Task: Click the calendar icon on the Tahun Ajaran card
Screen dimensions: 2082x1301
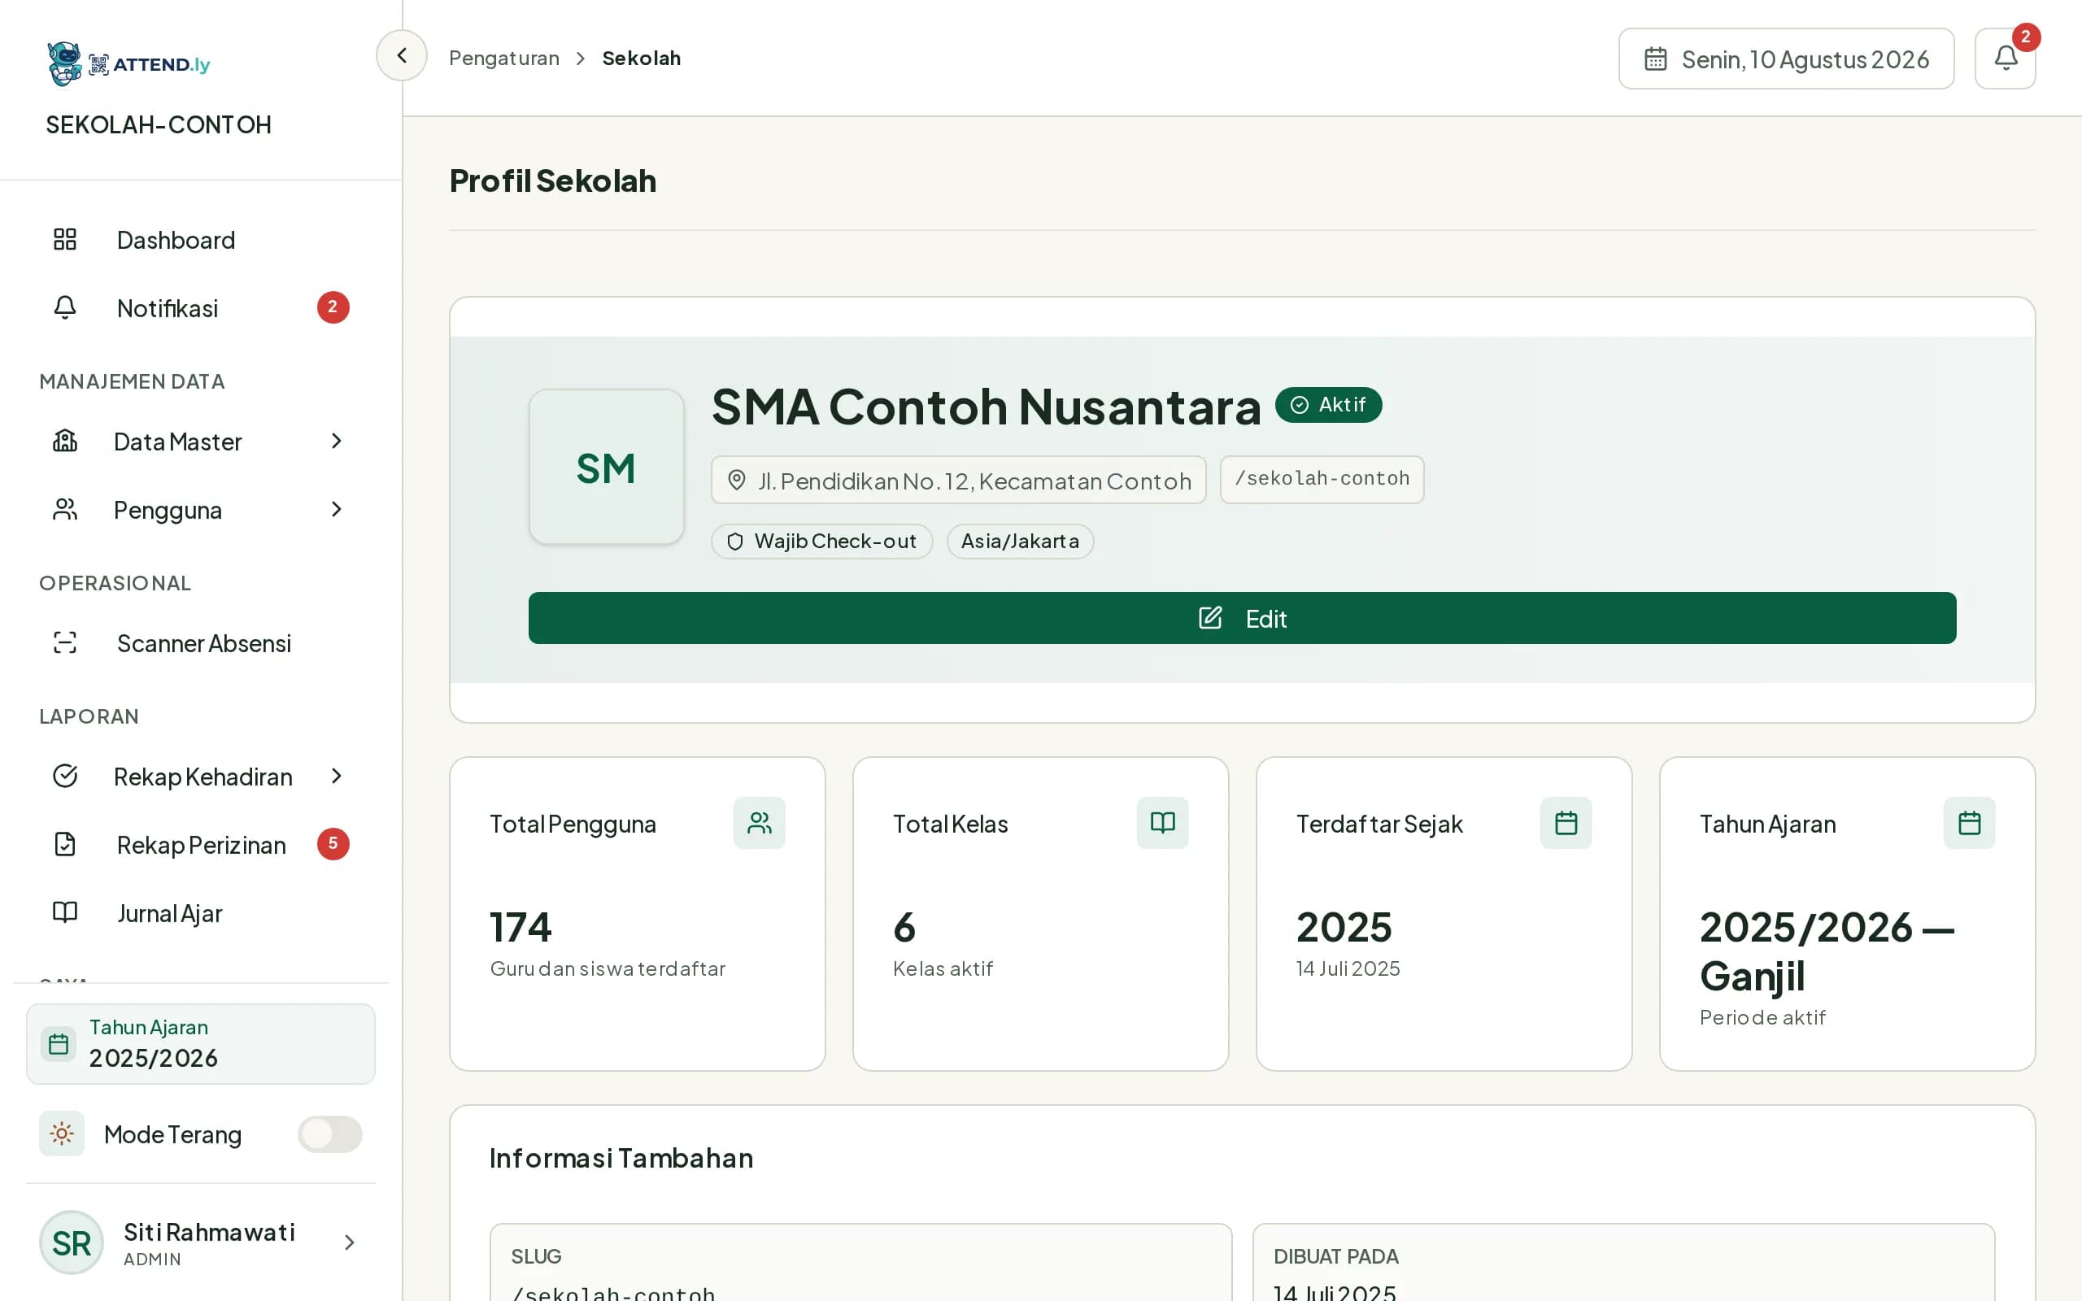Action: [1969, 824]
